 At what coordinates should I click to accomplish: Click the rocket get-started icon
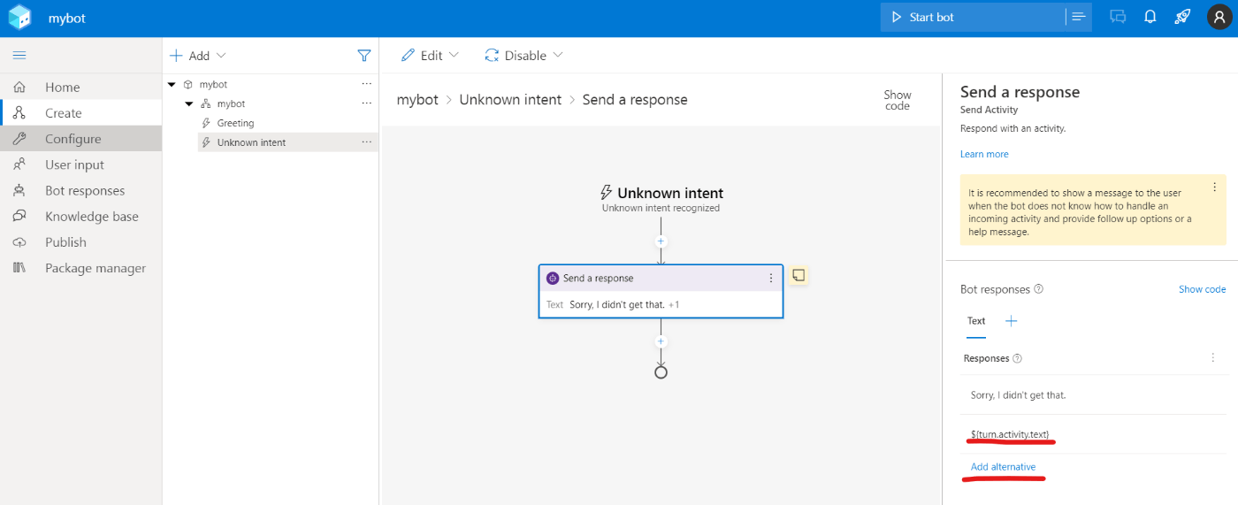[x=1182, y=17]
